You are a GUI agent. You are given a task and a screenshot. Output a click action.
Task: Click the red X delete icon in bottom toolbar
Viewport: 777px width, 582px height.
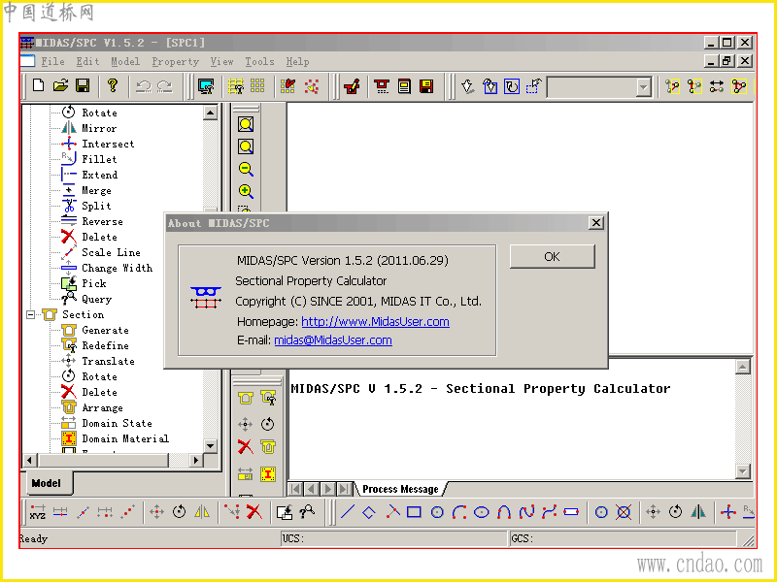[x=254, y=512]
